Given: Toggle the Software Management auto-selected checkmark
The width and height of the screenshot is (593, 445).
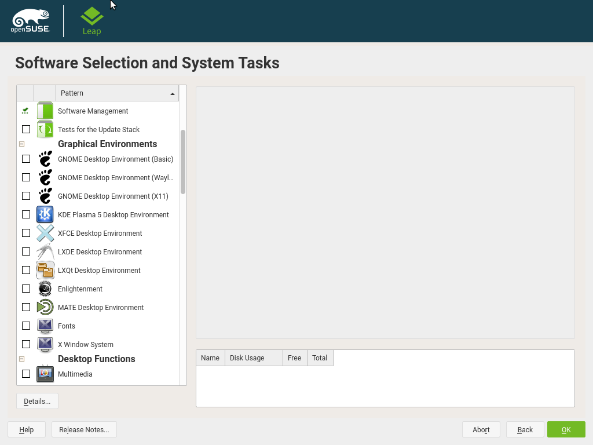Looking at the screenshot, I should (25, 111).
